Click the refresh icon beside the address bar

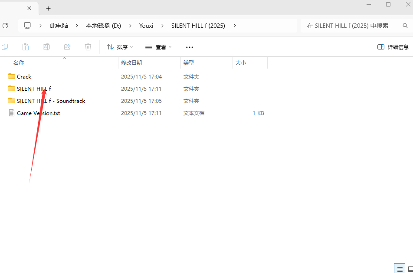[x=5, y=26]
